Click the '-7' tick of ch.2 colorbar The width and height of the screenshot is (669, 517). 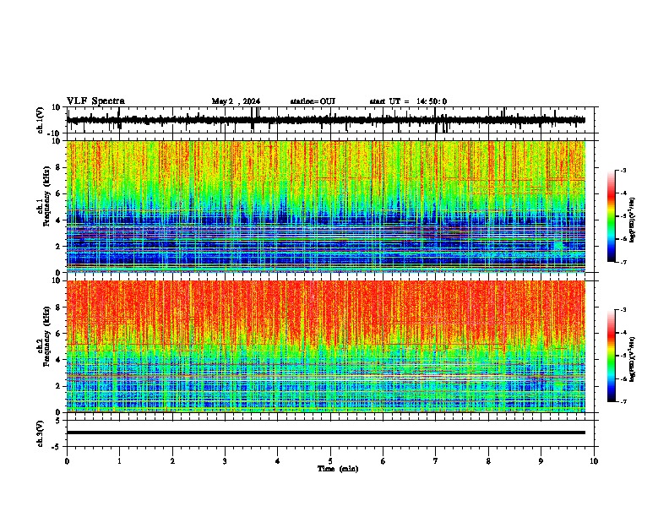pyautogui.click(x=623, y=401)
